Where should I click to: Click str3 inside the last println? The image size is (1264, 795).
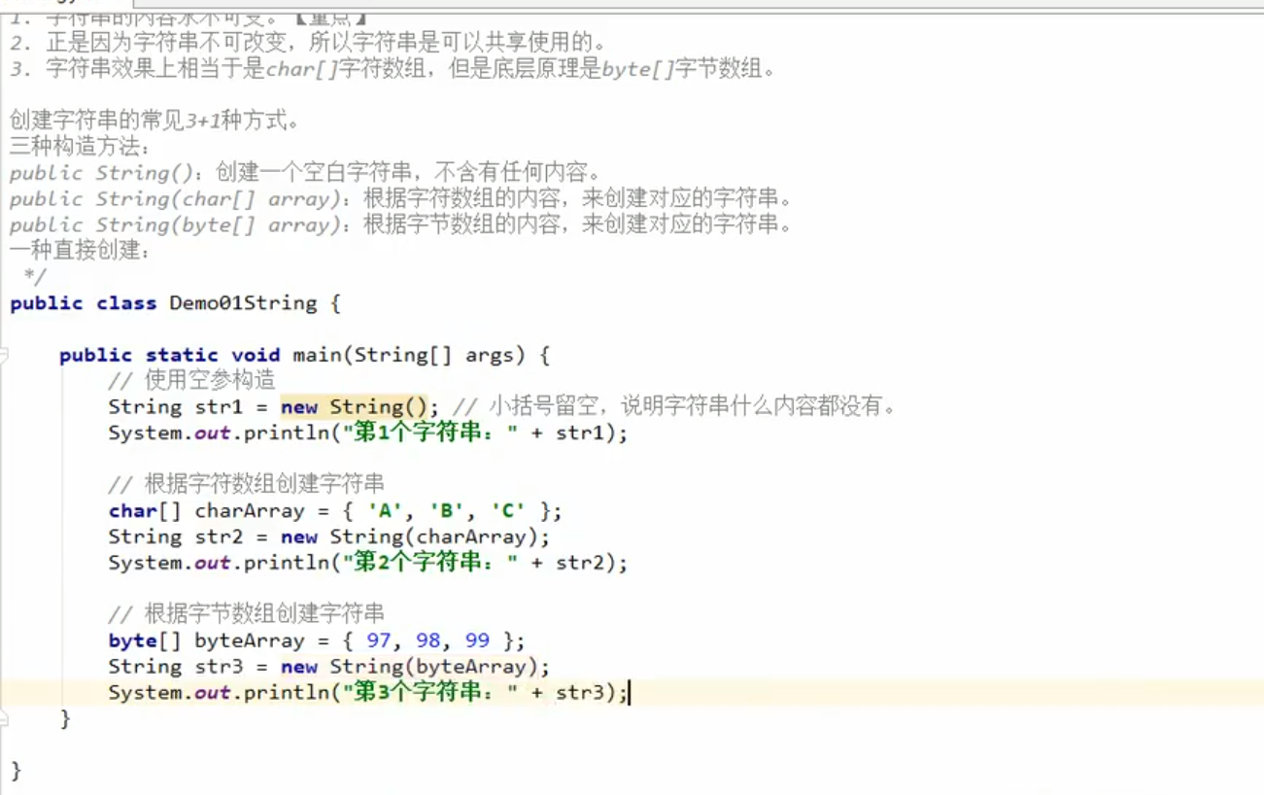580,693
